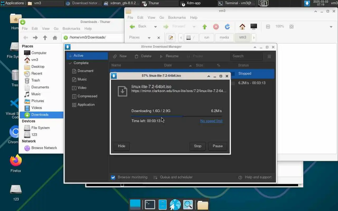338x211 pixels.
Task: Toggle the Browser monitoring checkbox
Action: tap(113, 178)
